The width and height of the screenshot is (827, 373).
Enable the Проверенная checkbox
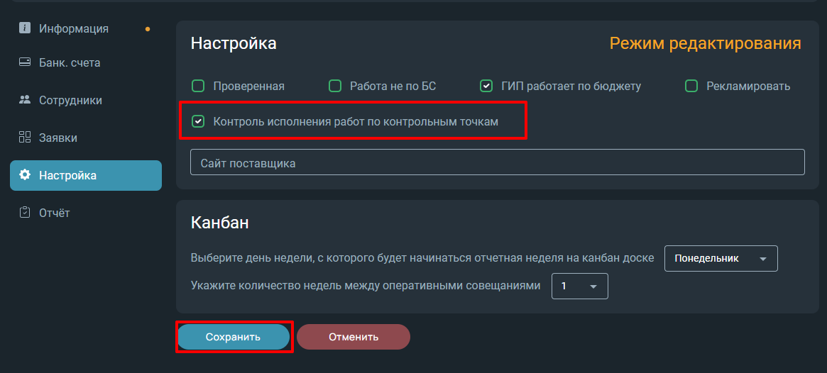point(198,86)
